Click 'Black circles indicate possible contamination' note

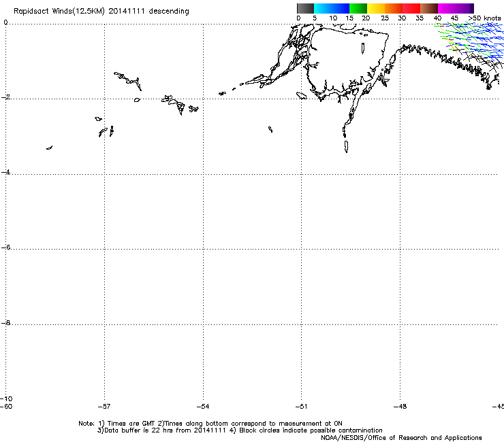(x=311, y=430)
